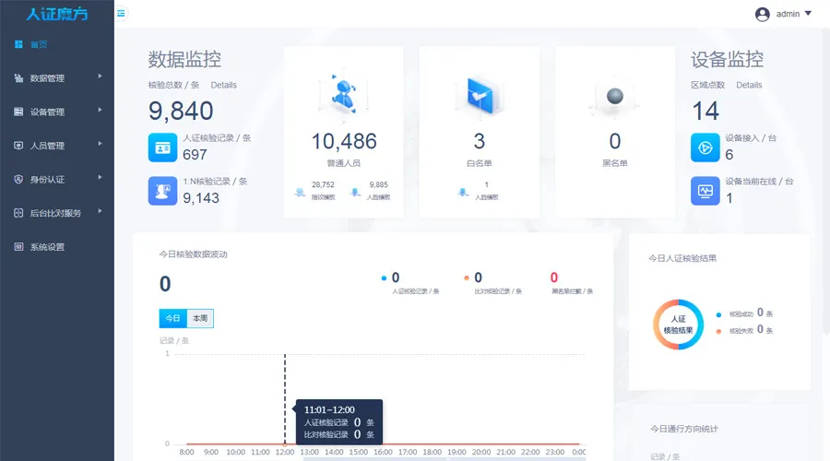Click the 人证核验结果 donut chart
This screenshot has width=830, height=461.
[679, 325]
